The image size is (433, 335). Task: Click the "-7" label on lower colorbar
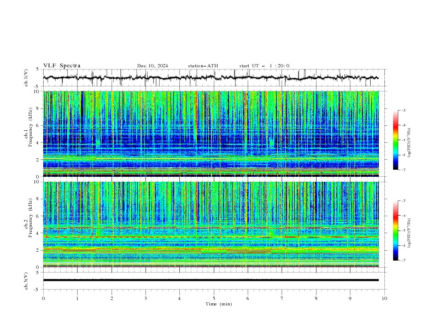403,260
